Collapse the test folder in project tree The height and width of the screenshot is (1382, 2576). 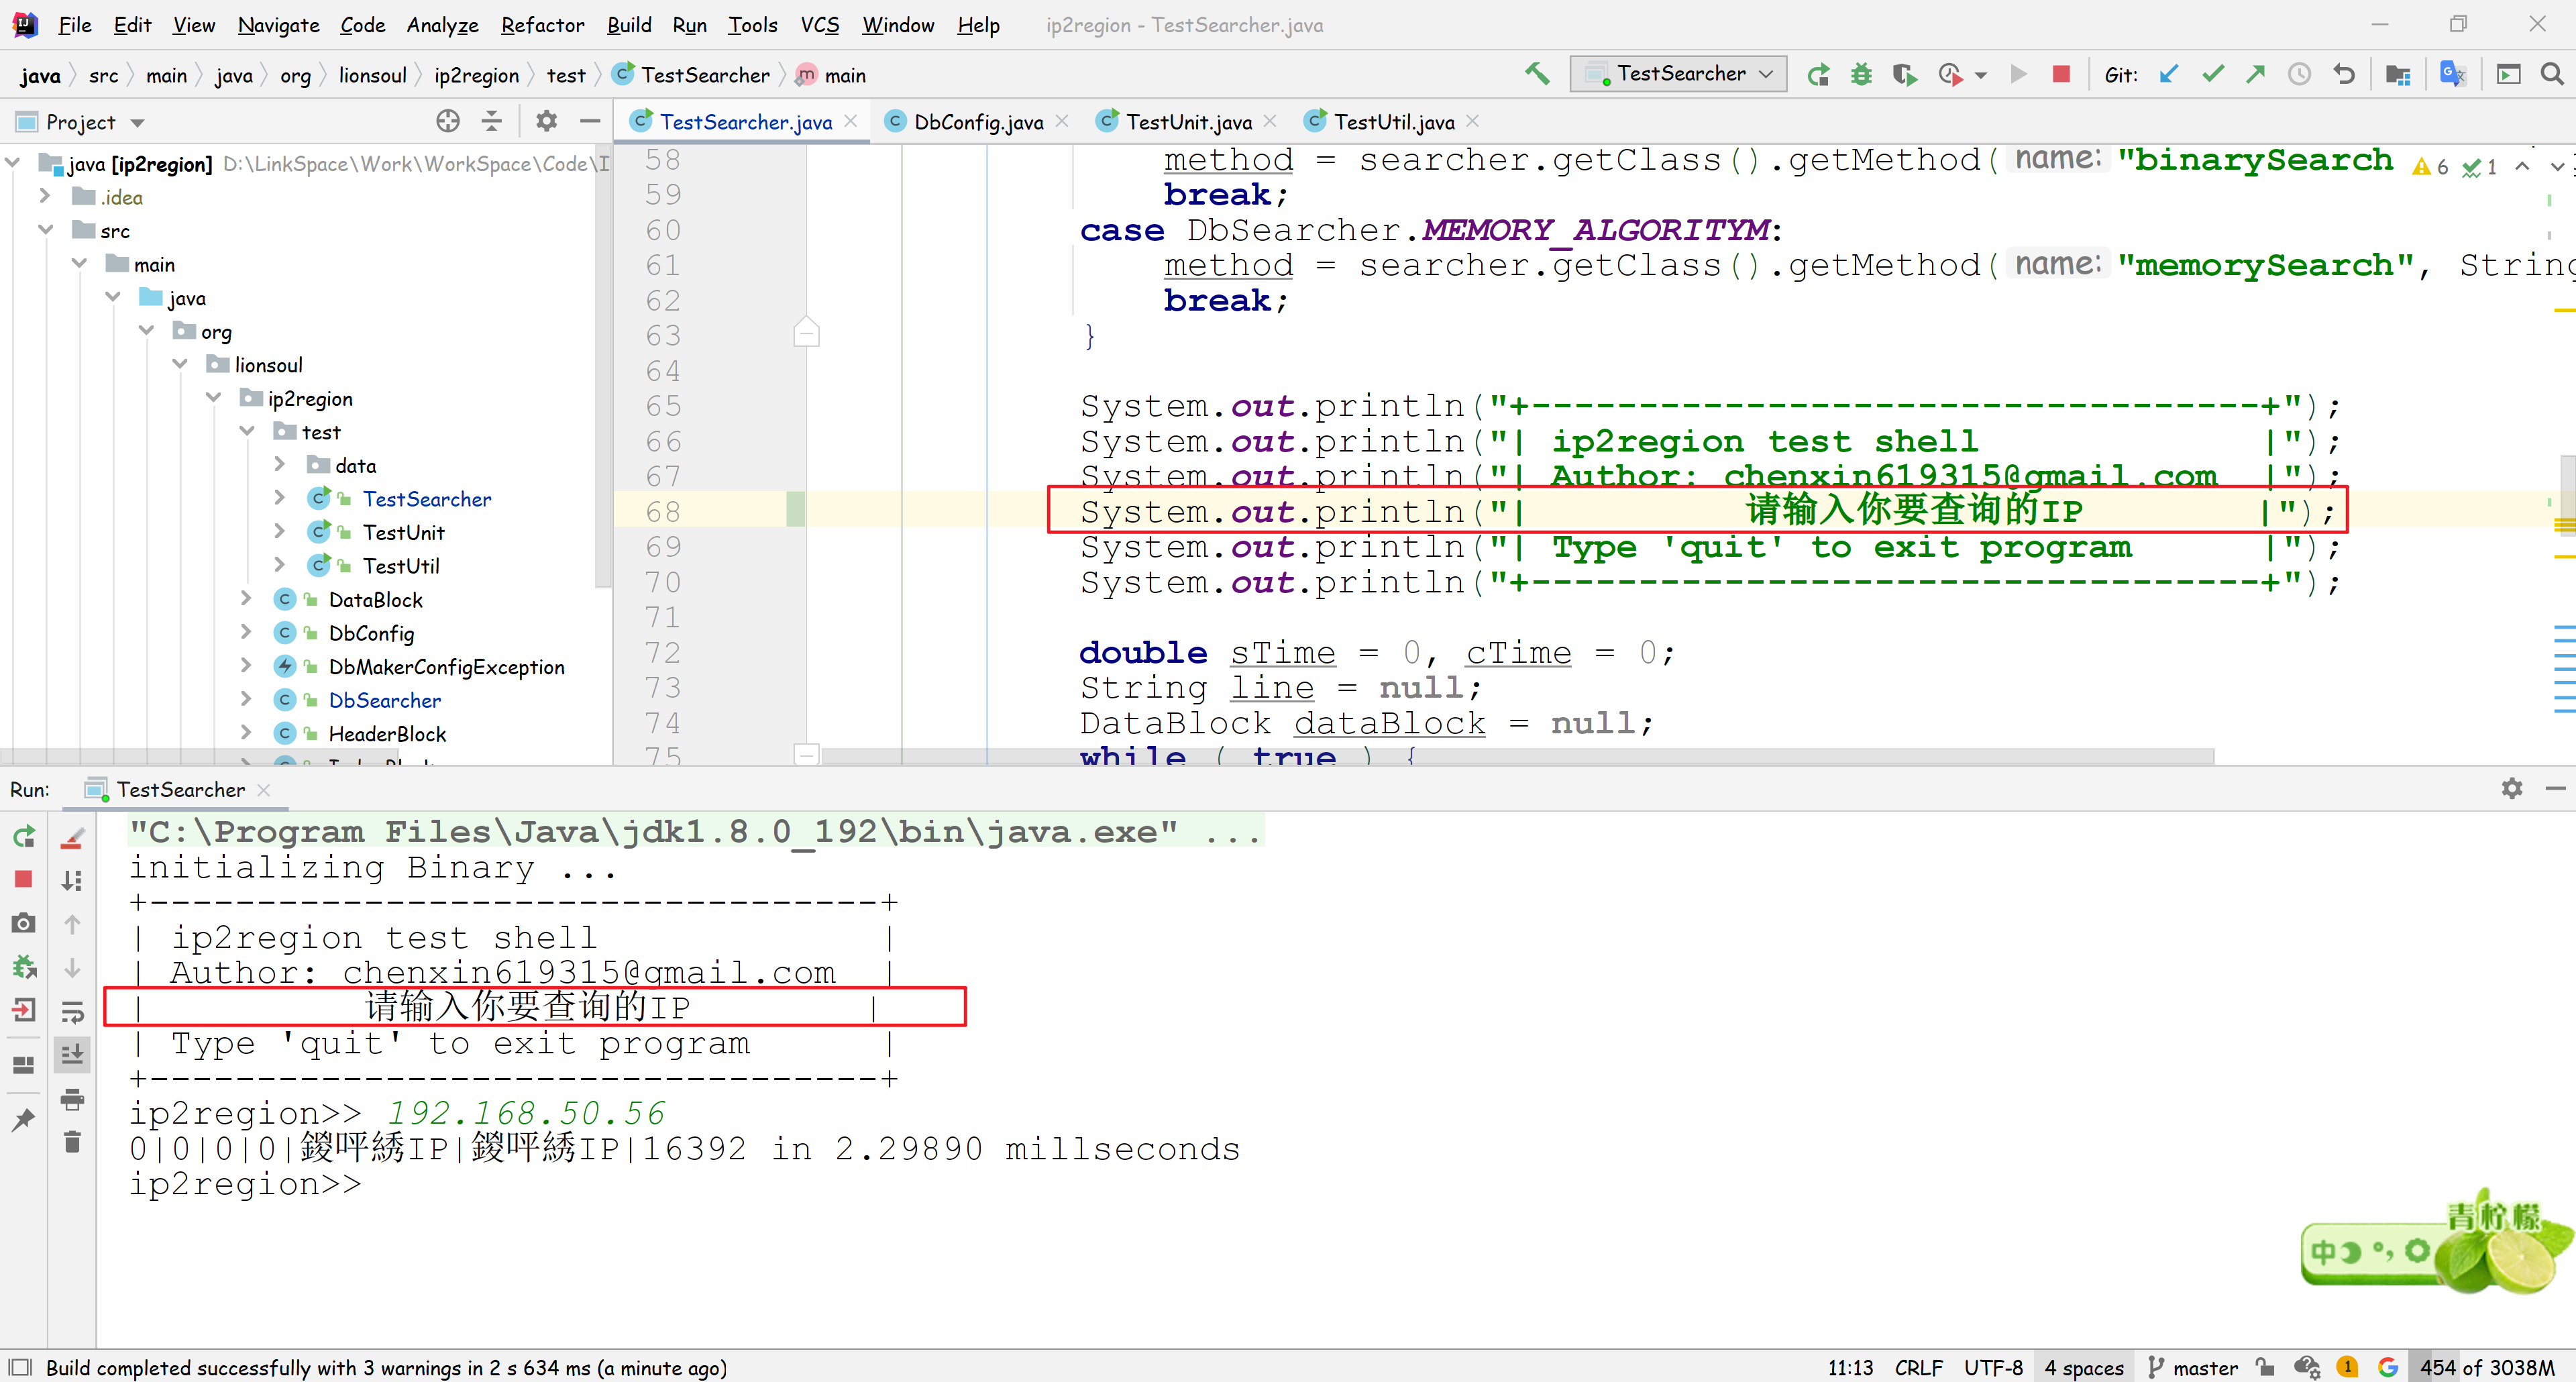point(247,431)
